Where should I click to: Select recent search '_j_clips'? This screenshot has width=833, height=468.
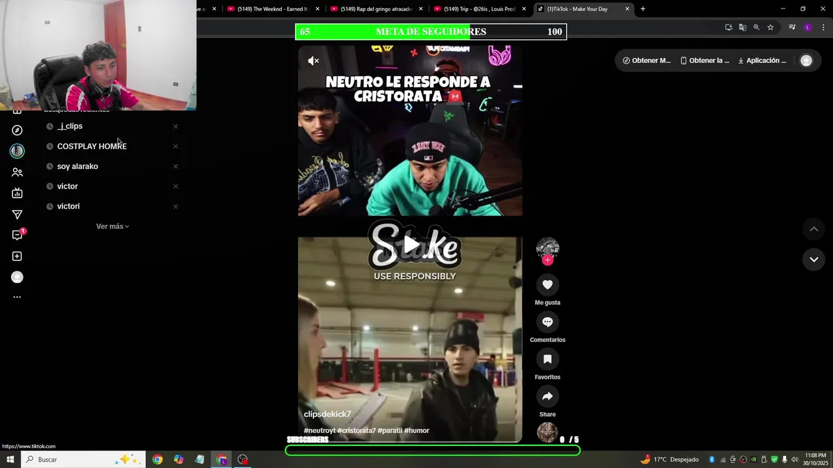pyautogui.click(x=70, y=126)
